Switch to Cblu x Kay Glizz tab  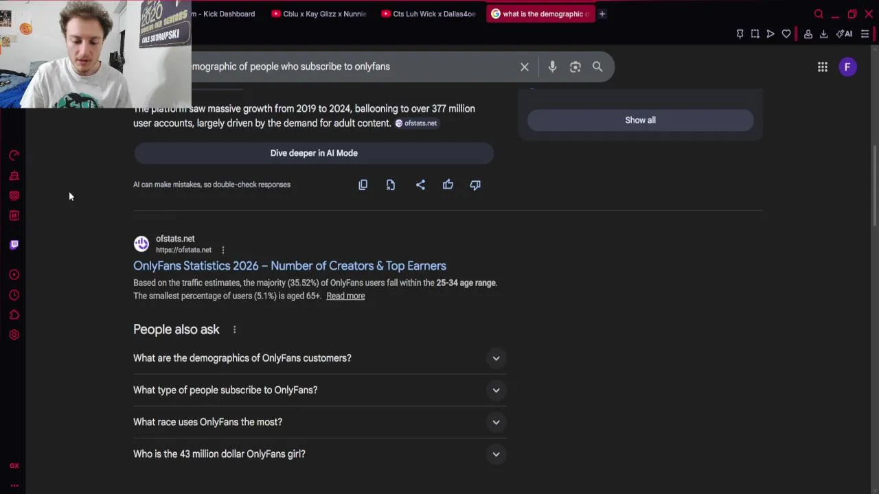(319, 14)
